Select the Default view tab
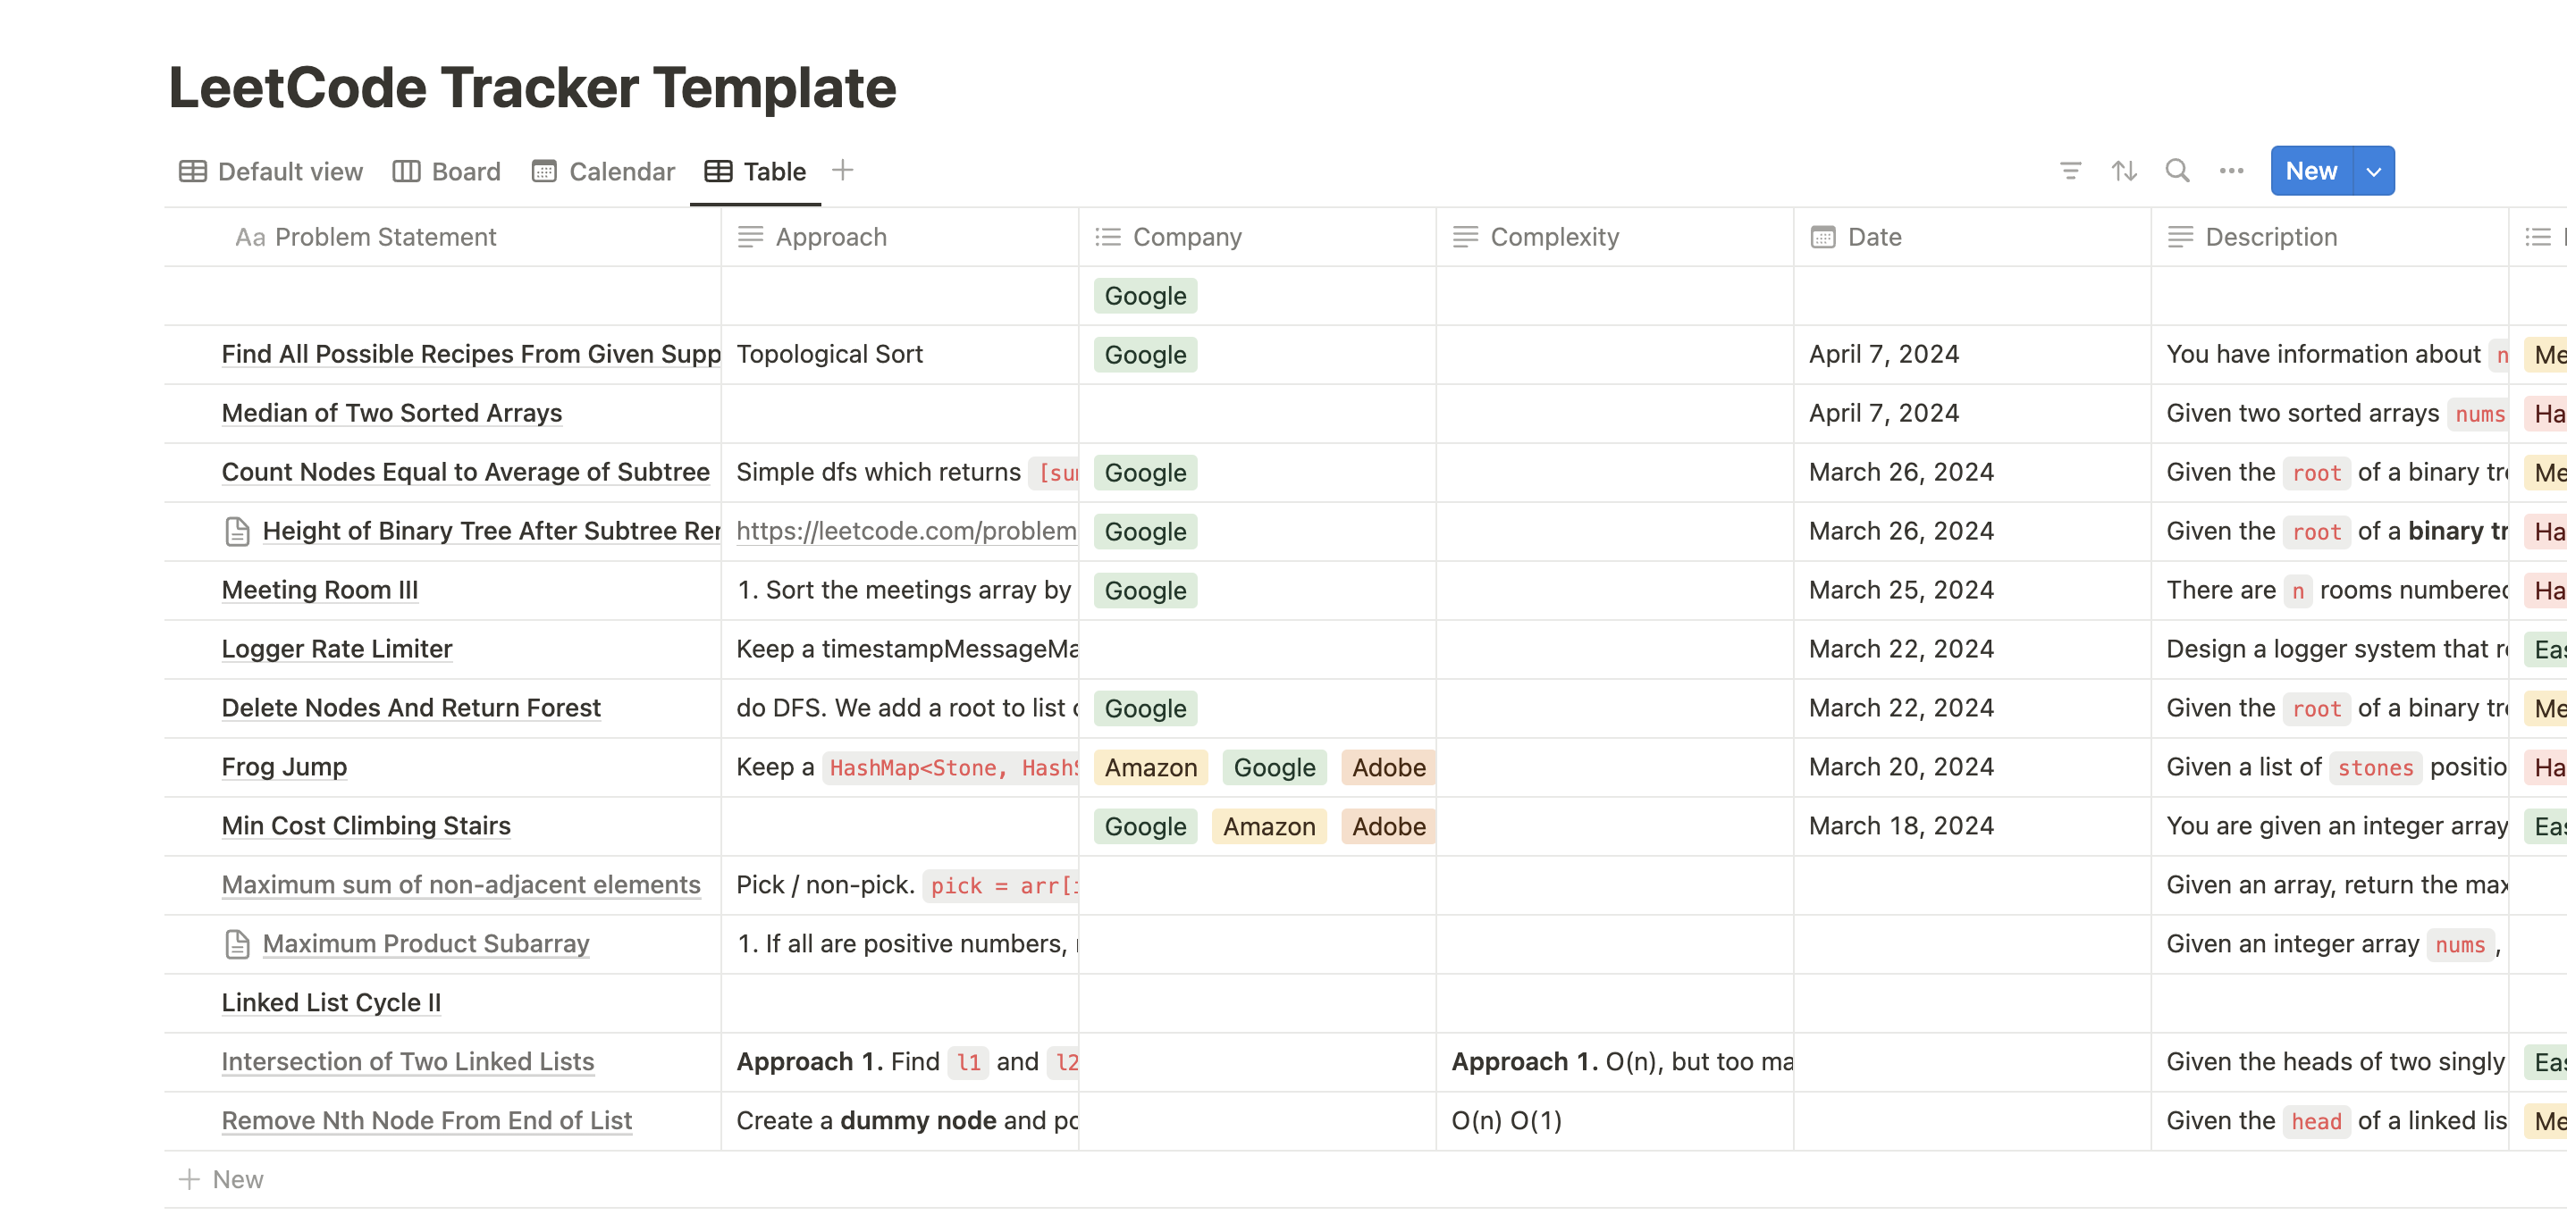Screen dimensions: 2567x1215 click(271, 172)
